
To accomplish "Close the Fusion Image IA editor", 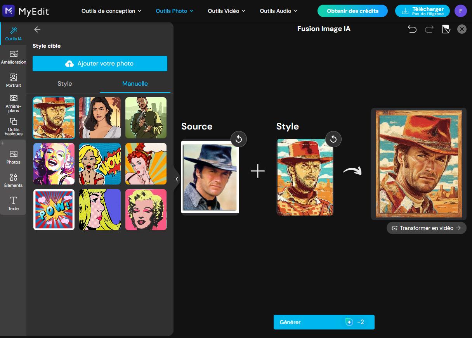I will (x=462, y=29).
